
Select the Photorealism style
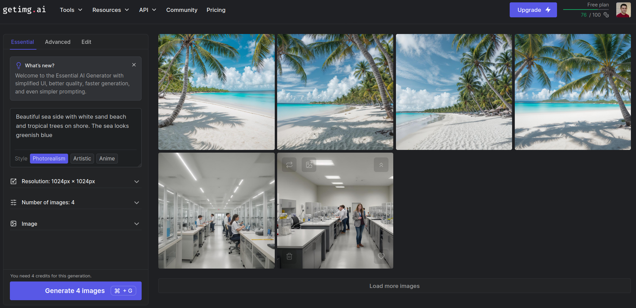49,159
